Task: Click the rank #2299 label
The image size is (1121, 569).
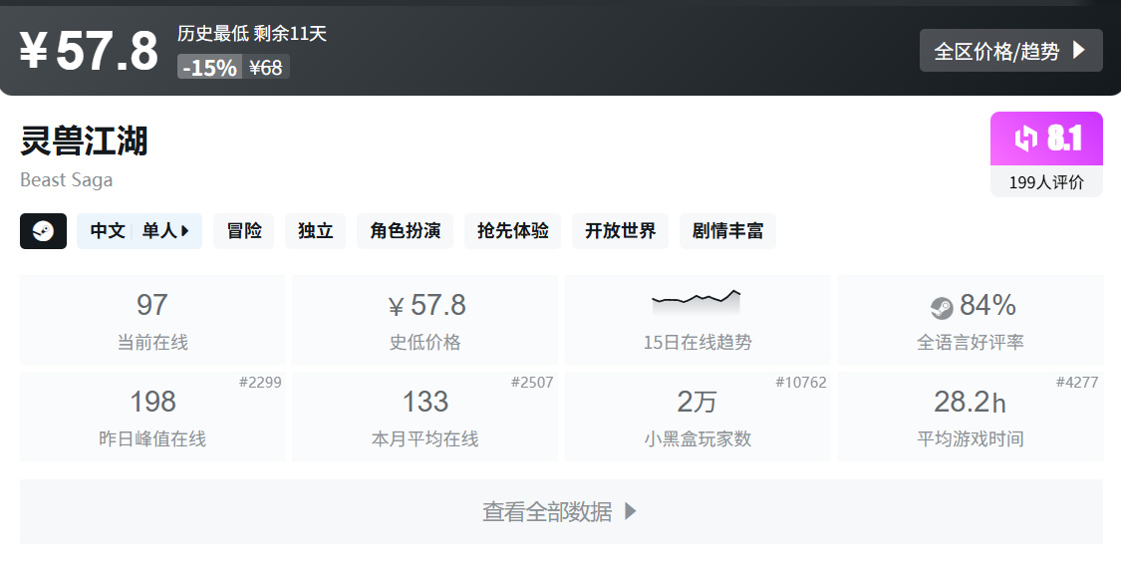Action: click(x=260, y=383)
